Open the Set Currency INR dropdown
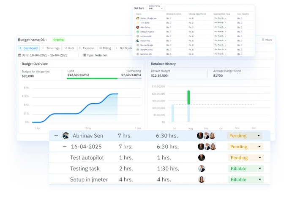 click(x=156, y=8)
